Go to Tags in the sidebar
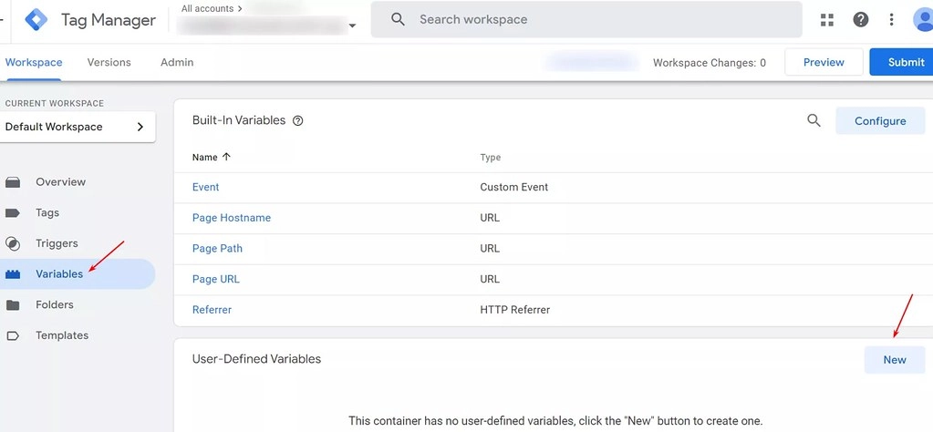 (47, 212)
